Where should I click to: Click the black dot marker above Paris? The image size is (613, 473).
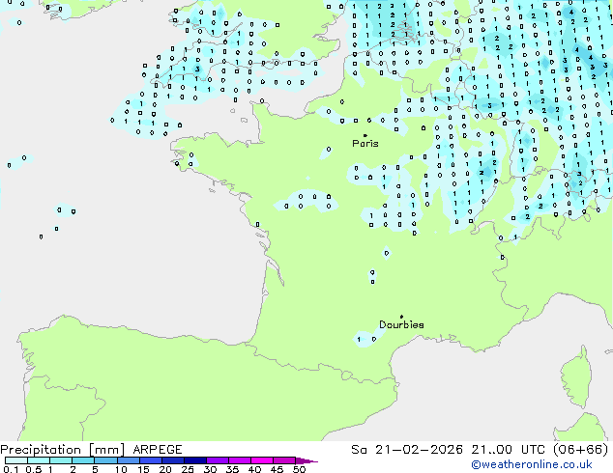point(365,135)
